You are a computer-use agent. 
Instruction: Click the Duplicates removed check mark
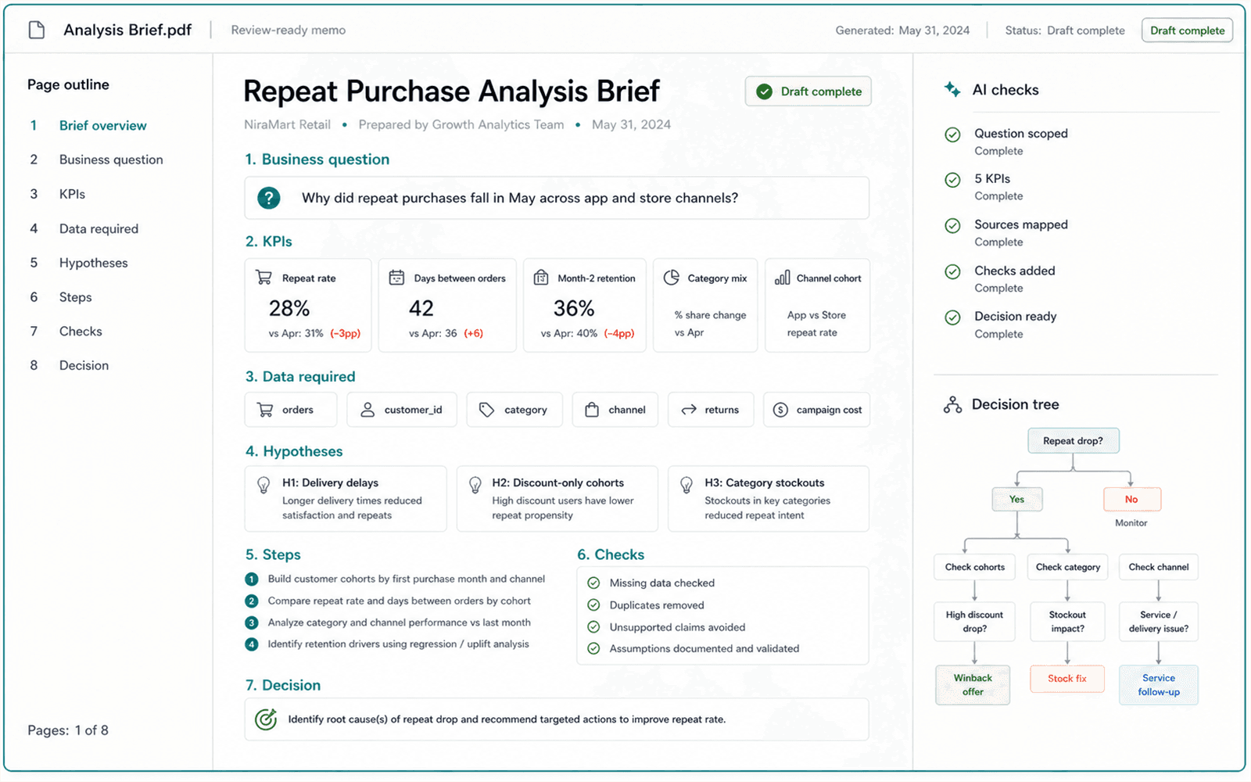click(593, 604)
